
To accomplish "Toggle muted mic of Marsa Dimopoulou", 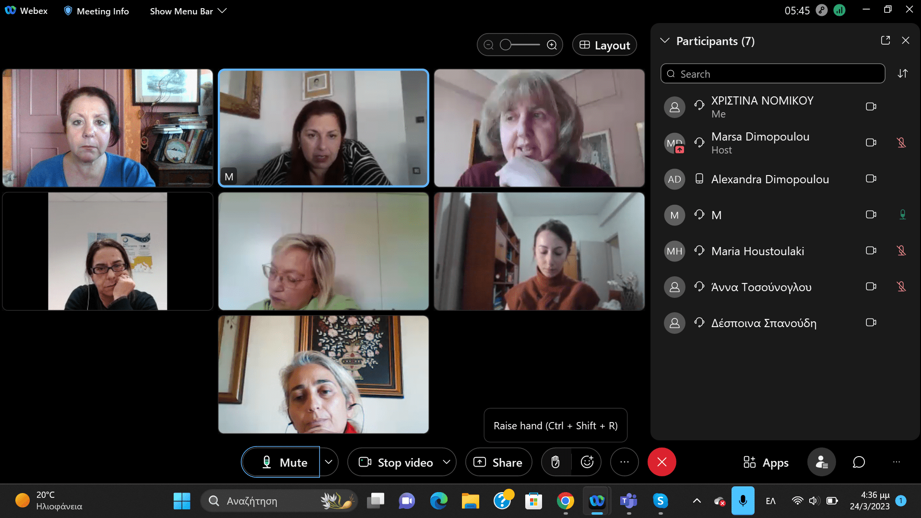I will click(901, 142).
